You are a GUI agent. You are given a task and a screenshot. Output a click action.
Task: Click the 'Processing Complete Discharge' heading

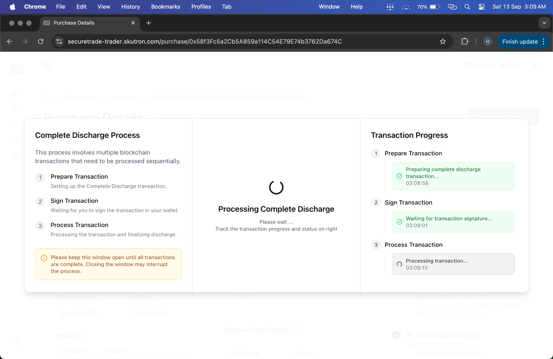(x=276, y=209)
